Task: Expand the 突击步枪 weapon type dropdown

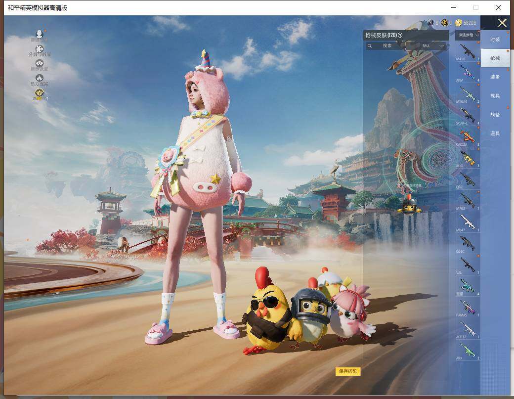Action: 468,35
